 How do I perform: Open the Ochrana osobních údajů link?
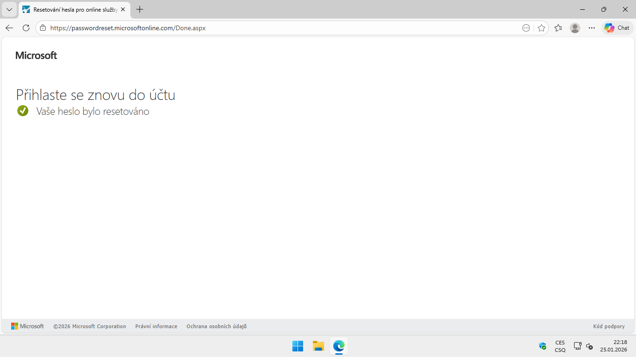pos(216,326)
